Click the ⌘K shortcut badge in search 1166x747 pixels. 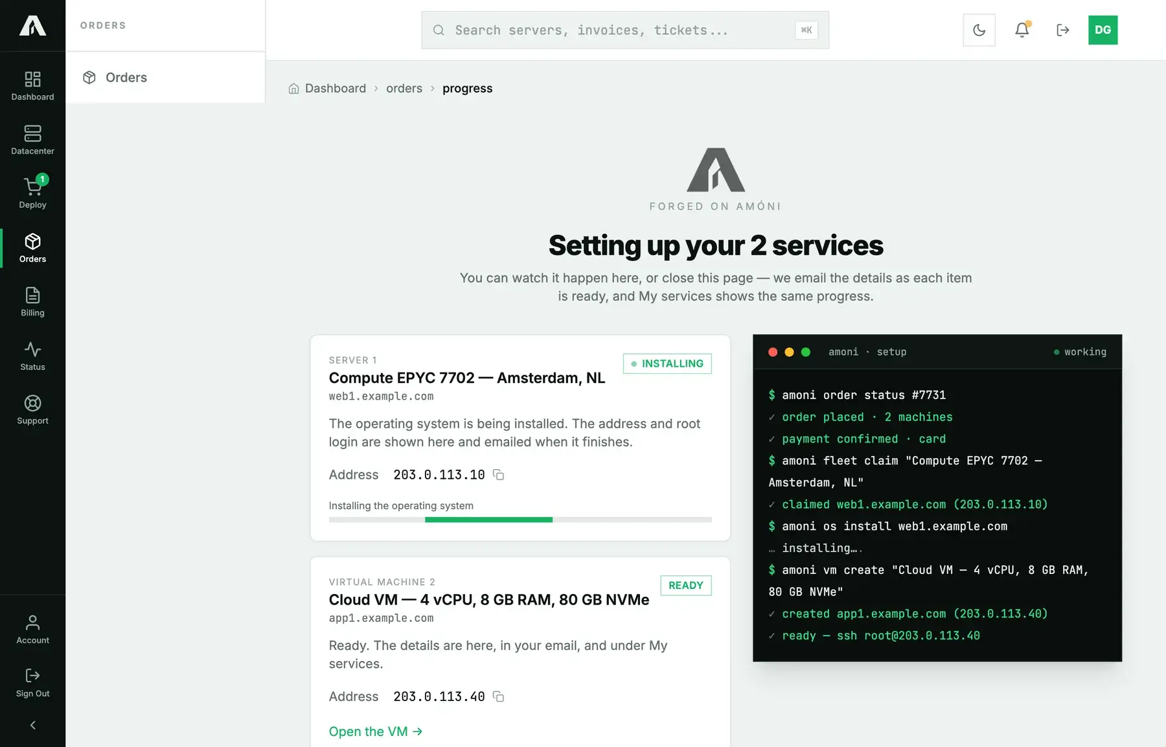(x=806, y=30)
